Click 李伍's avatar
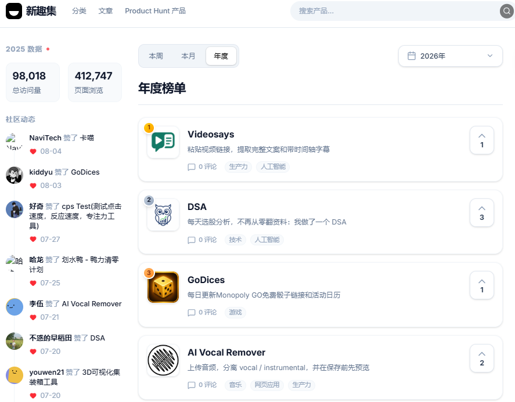The height and width of the screenshot is (402, 515). (x=15, y=307)
